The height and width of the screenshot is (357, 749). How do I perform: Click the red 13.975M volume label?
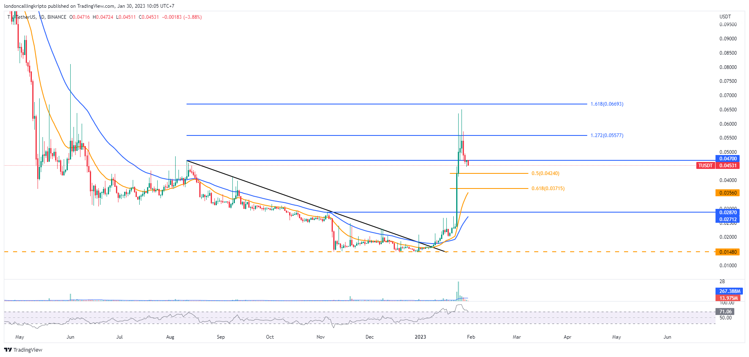tap(729, 298)
